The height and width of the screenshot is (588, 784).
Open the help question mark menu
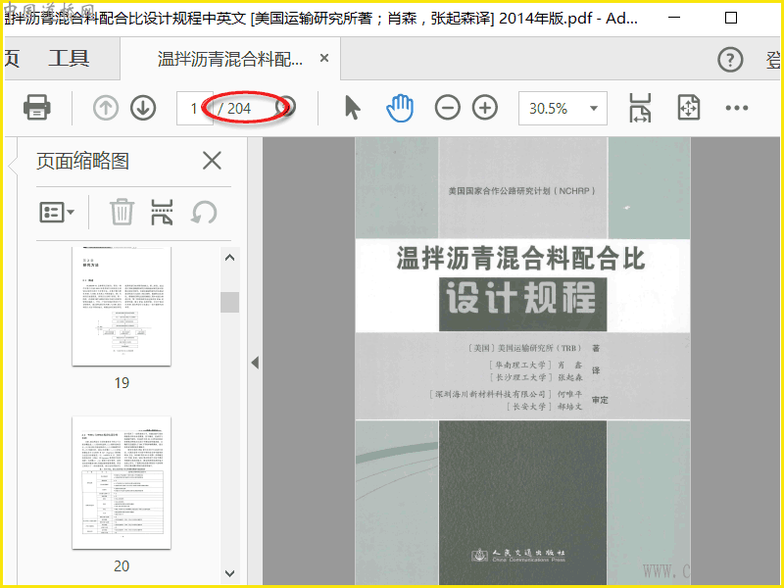click(x=730, y=60)
